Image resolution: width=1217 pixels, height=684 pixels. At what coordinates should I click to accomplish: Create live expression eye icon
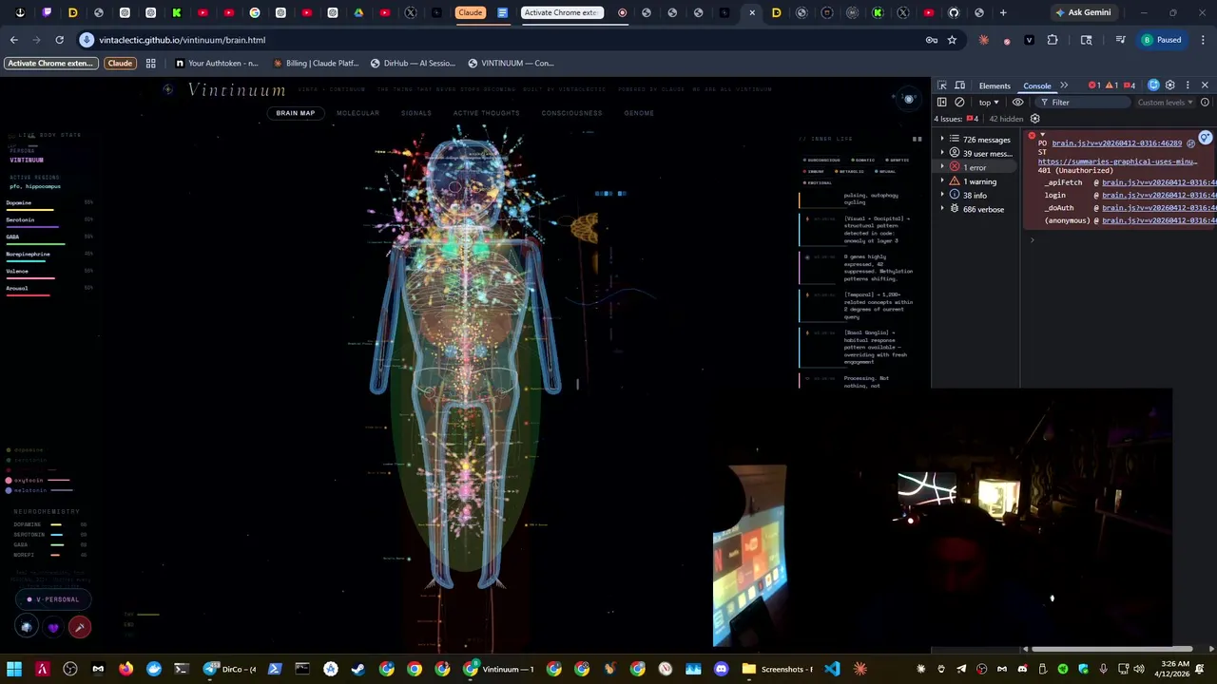tap(1017, 103)
